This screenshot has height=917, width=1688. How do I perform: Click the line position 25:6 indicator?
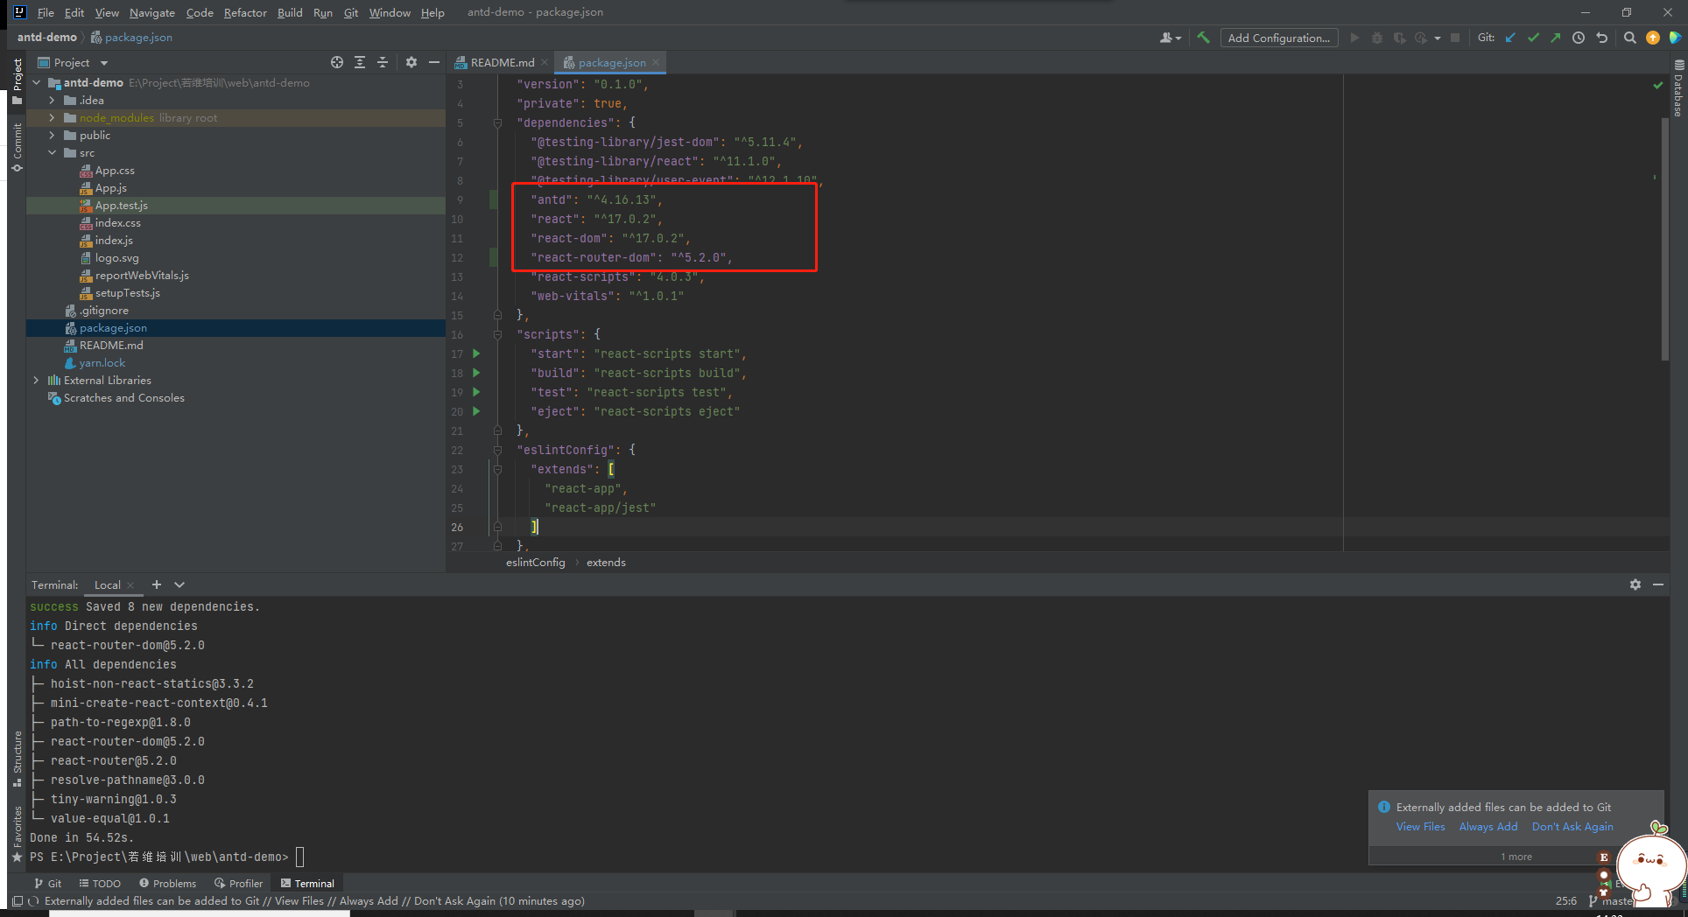1565,900
